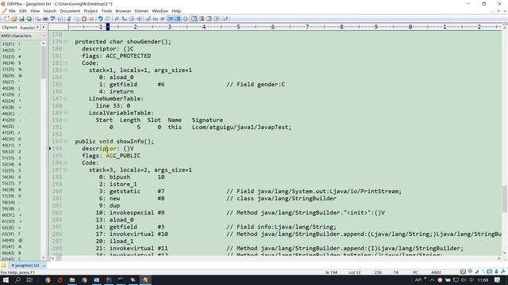508x285 pixels.
Task: Click the Open file folder icon
Action: pos(14,19)
